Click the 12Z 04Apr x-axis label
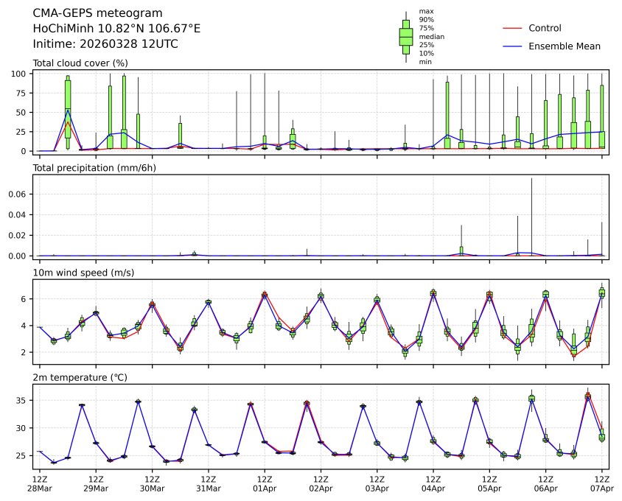 pyautogui.click(x=433, y=483)
